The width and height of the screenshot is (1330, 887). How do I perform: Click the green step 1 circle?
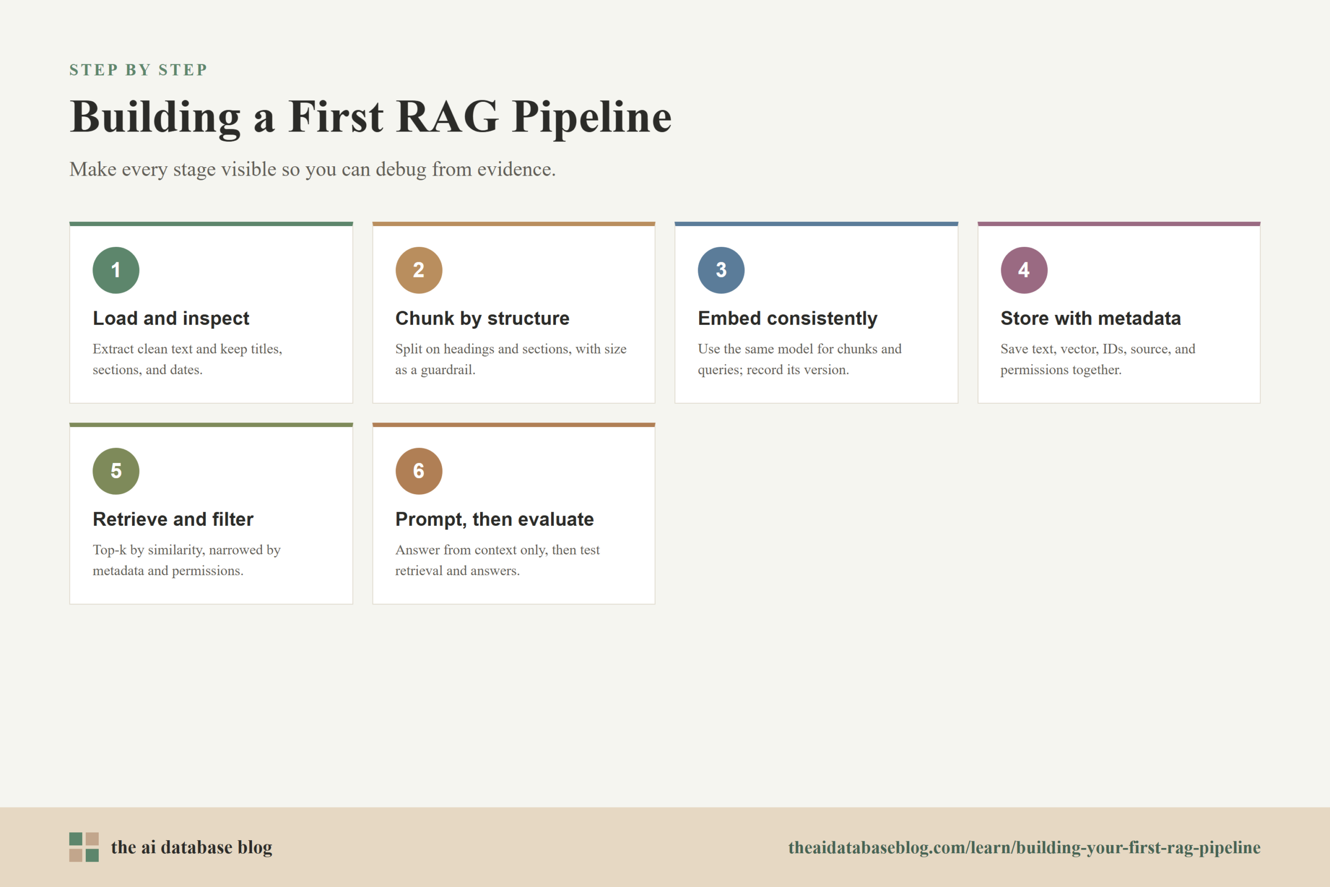tap(116, 270)
